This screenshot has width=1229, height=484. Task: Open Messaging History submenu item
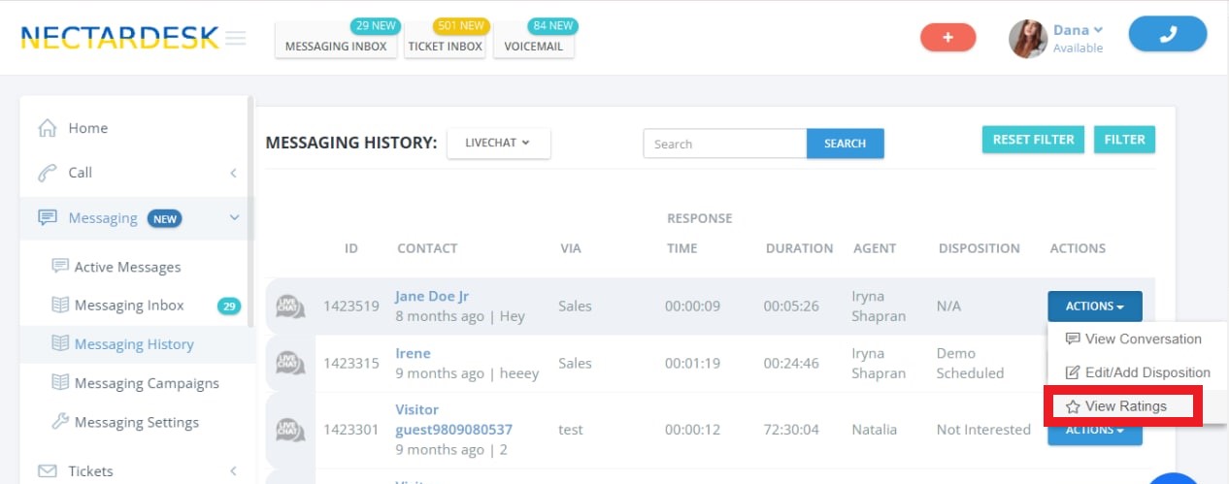pos(134,344)
